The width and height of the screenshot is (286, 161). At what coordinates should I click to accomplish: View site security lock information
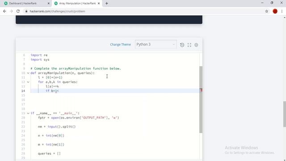(x=26, y=11)
